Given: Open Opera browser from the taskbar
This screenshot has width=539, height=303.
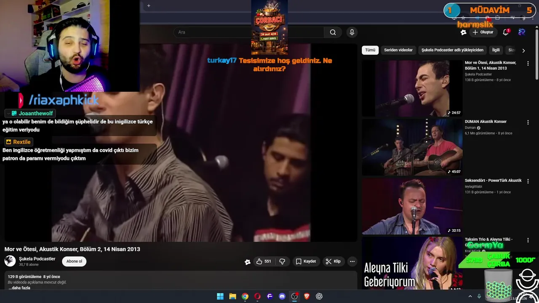Looking at the screenshot, I should pyautogui.click(x=257, y=296).
